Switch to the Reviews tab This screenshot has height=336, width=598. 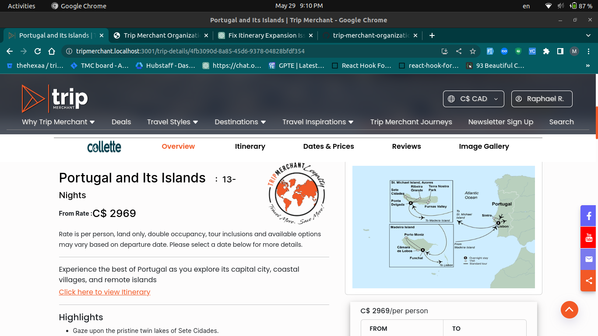click(406, 147)
